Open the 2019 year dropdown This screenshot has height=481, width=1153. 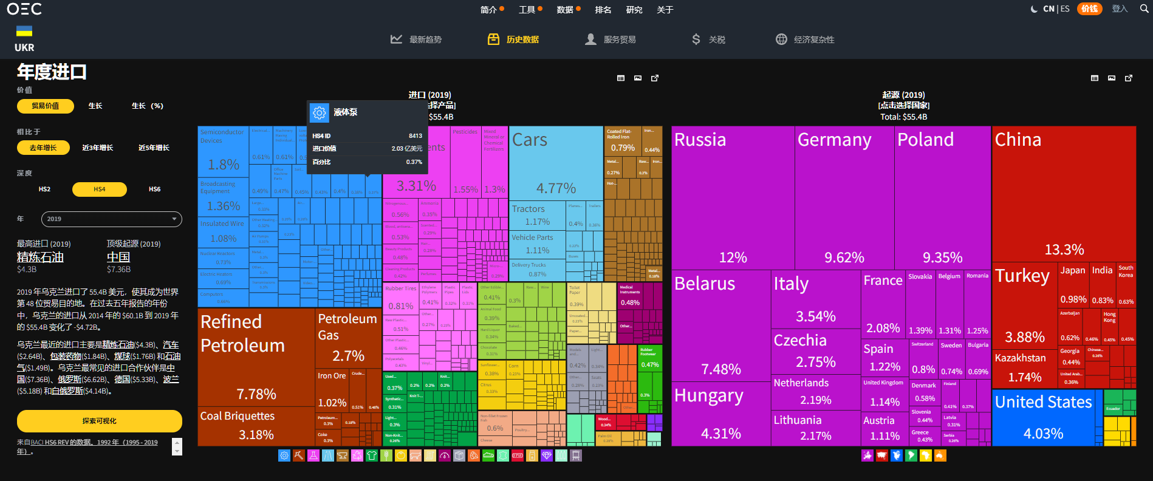click(x=111, y=219)
